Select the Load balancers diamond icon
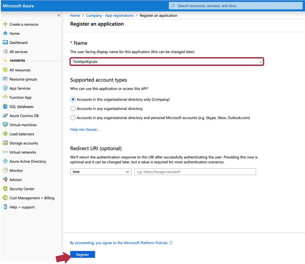305x264 pixels. tap(5, 134)
